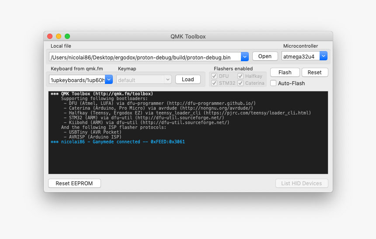The image size is (376, 239).
Task: Click the Open file button
Action: coord(265,56)
